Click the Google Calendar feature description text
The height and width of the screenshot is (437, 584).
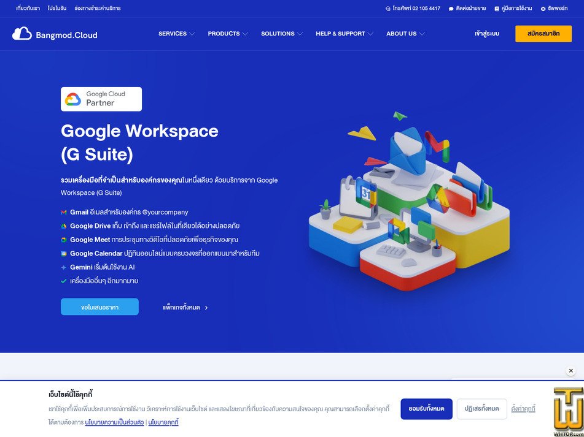tap(165, 253)
